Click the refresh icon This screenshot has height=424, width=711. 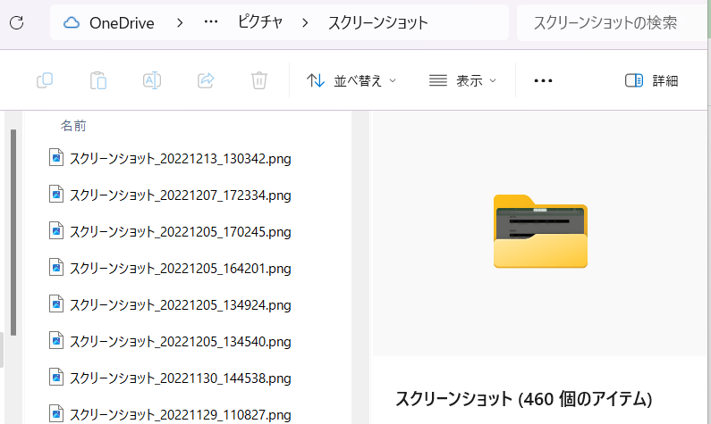[17, 22]
